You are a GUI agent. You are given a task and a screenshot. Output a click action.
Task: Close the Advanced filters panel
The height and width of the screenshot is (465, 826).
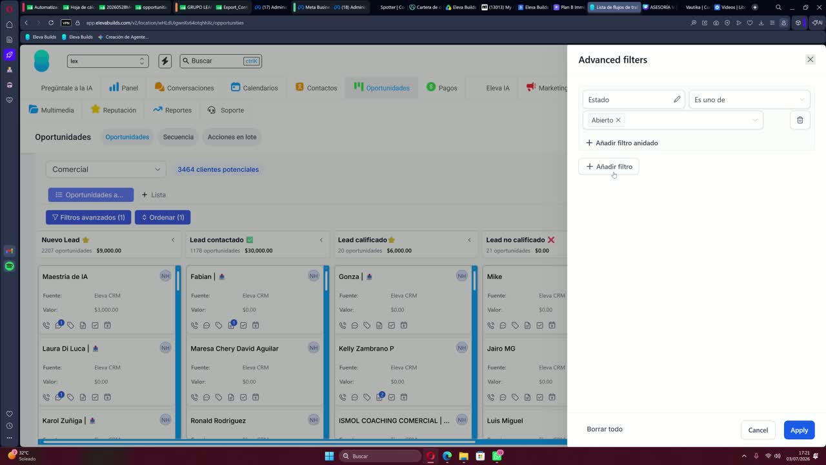(811, 59)
